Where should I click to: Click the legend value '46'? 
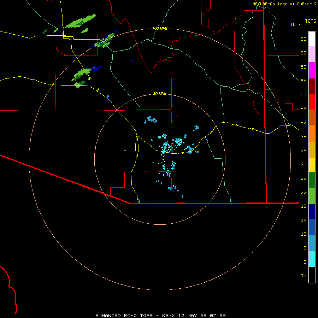coord(304,109)
